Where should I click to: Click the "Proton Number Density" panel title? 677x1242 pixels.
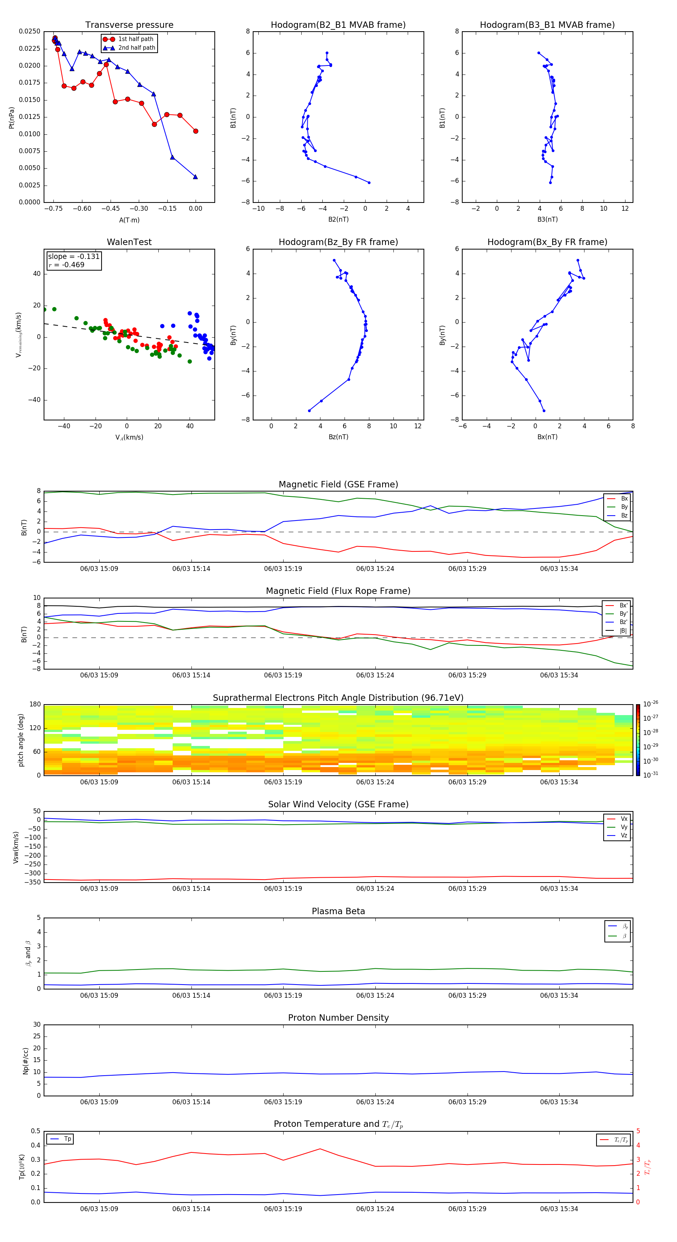tap(338, 1018)
